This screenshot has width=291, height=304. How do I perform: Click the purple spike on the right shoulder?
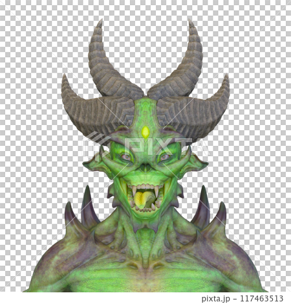(202, 207)
